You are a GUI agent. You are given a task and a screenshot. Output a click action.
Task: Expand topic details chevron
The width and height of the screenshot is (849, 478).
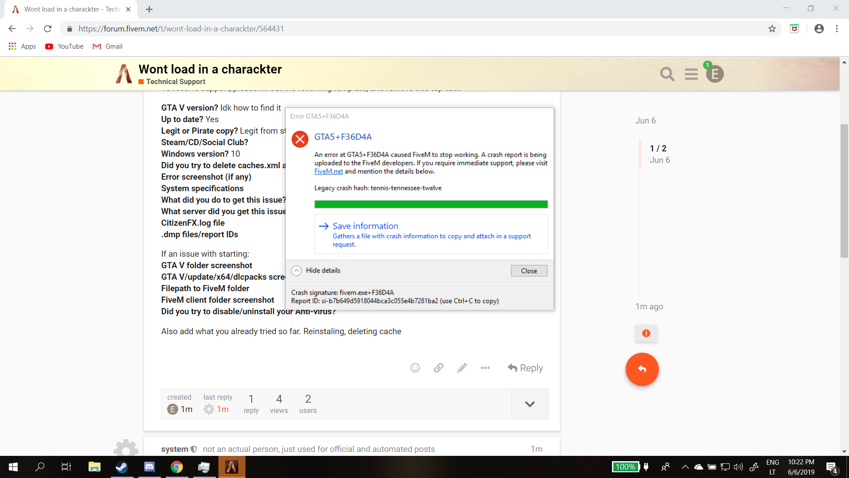click(x=530, y=404)
